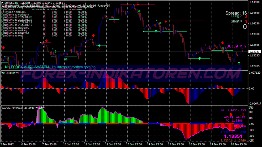
Task: Click the hollow green down arrow near the chart's left edge
Action: (x=8, y=59)
